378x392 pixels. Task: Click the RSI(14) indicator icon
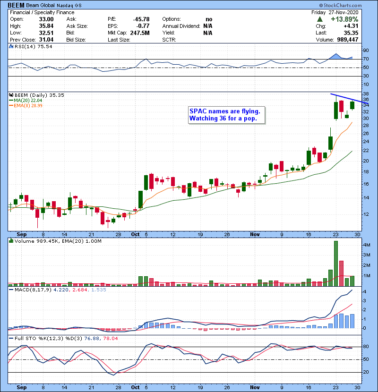11,46
